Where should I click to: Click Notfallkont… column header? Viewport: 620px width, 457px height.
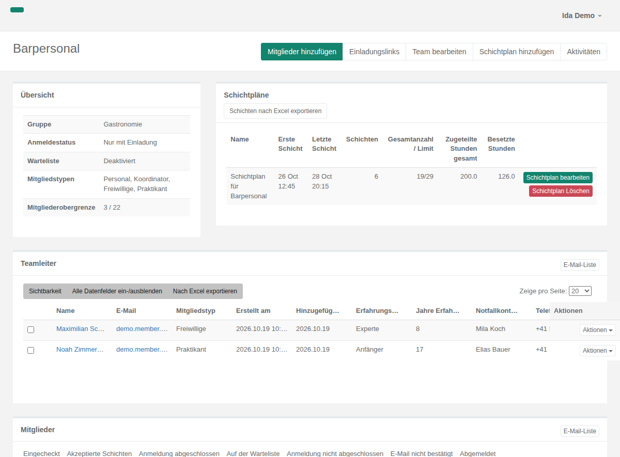(497, 311)
